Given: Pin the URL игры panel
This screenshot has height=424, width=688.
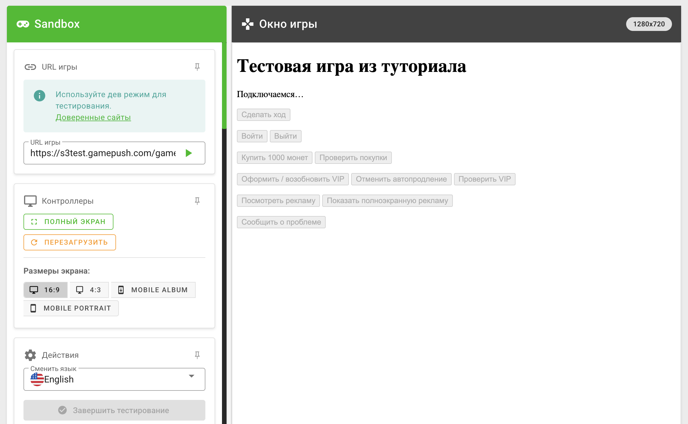Looking at the screenshot, I should [197, 67].
